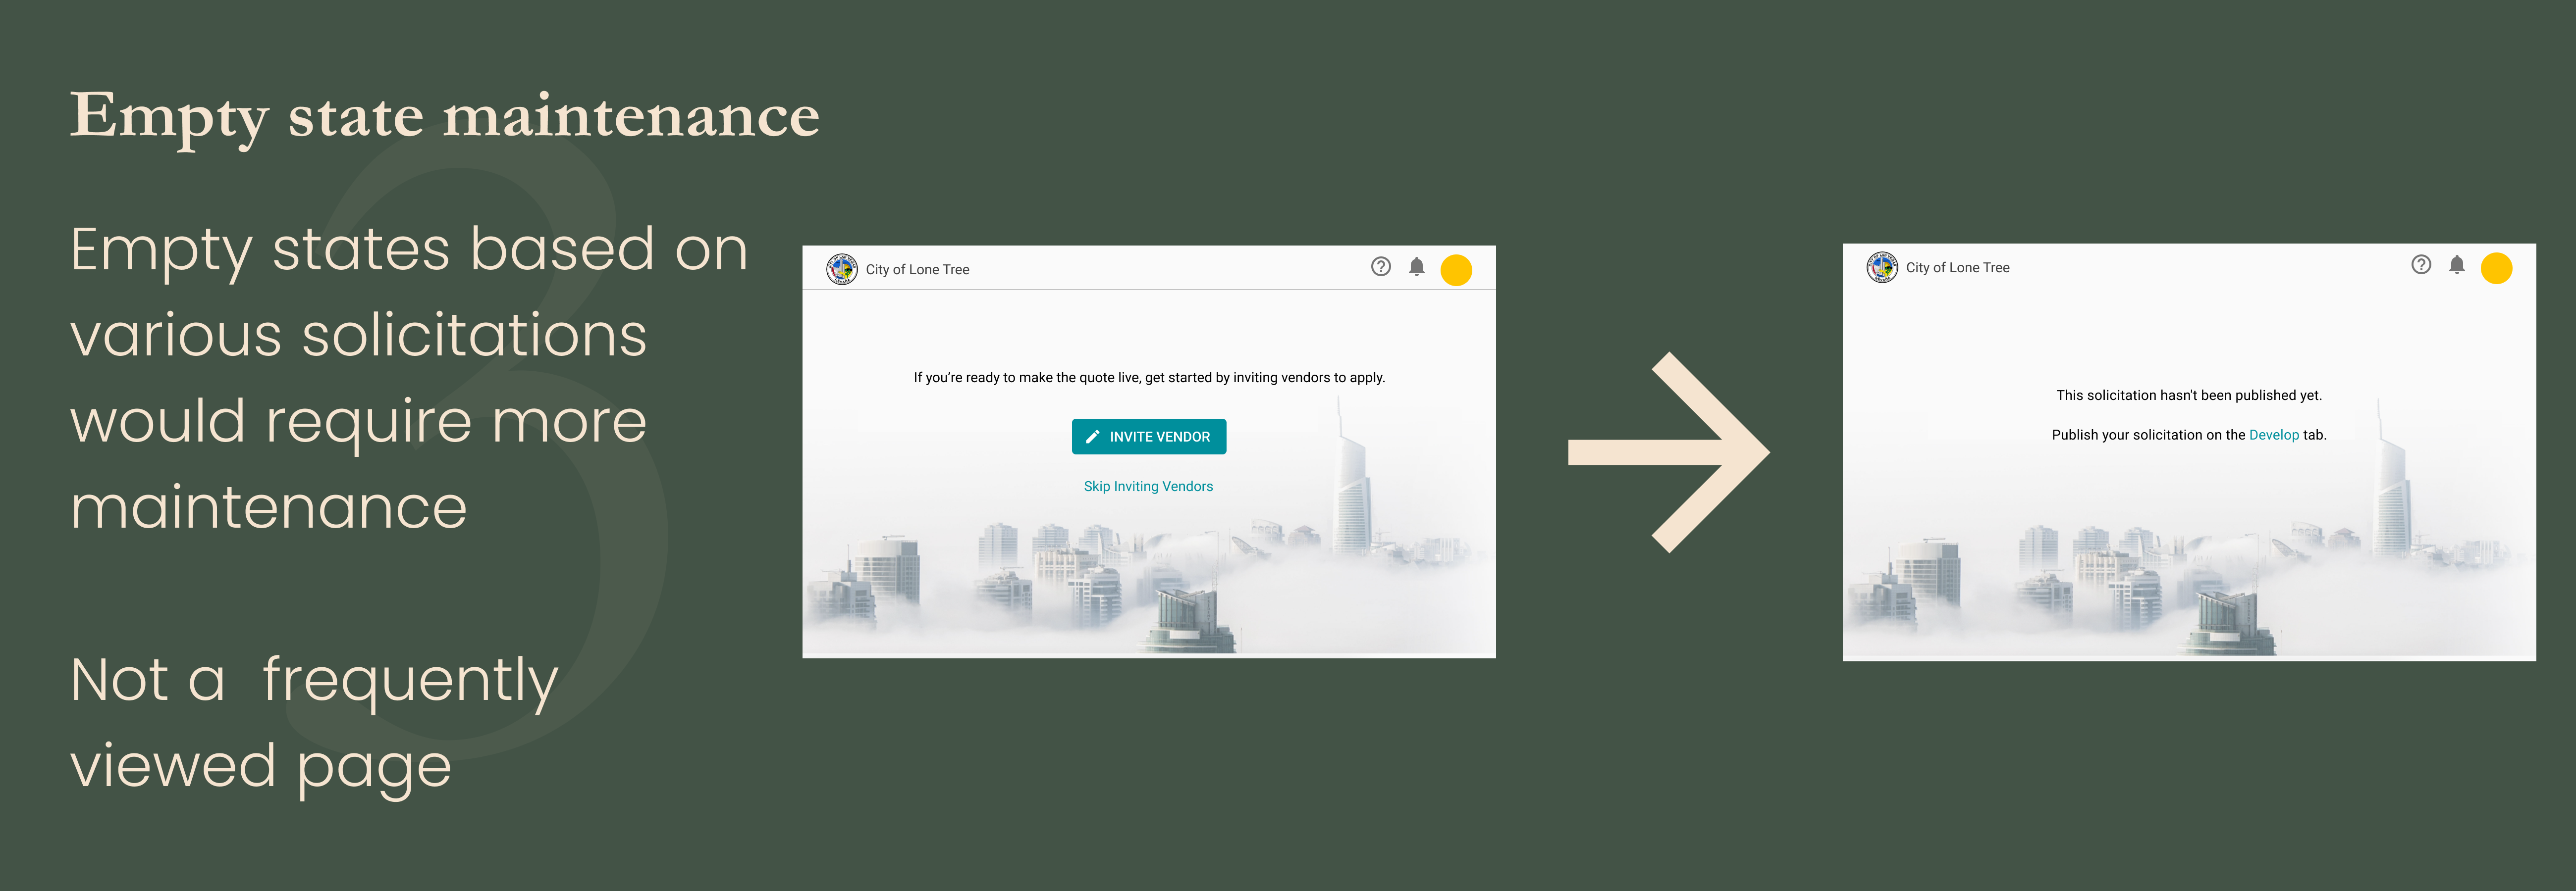Click the large arrow between screenshots
The image size is (2576, 891).
(x=1668, y=452)
